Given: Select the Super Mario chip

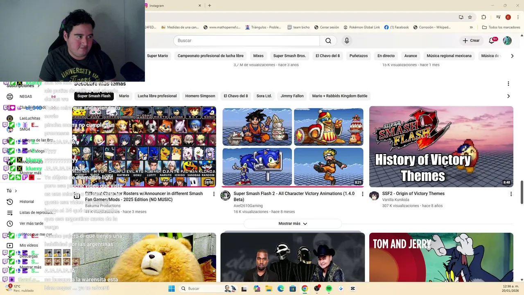Looking at the screenshot, I should [158, 56].
